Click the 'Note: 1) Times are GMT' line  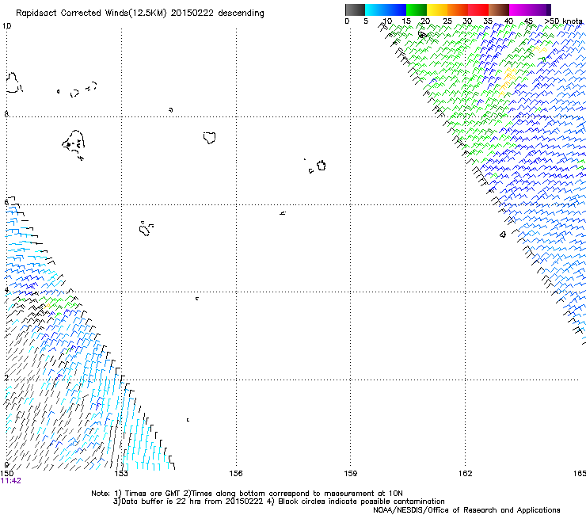pyautogui.click(x=247, y=494)
